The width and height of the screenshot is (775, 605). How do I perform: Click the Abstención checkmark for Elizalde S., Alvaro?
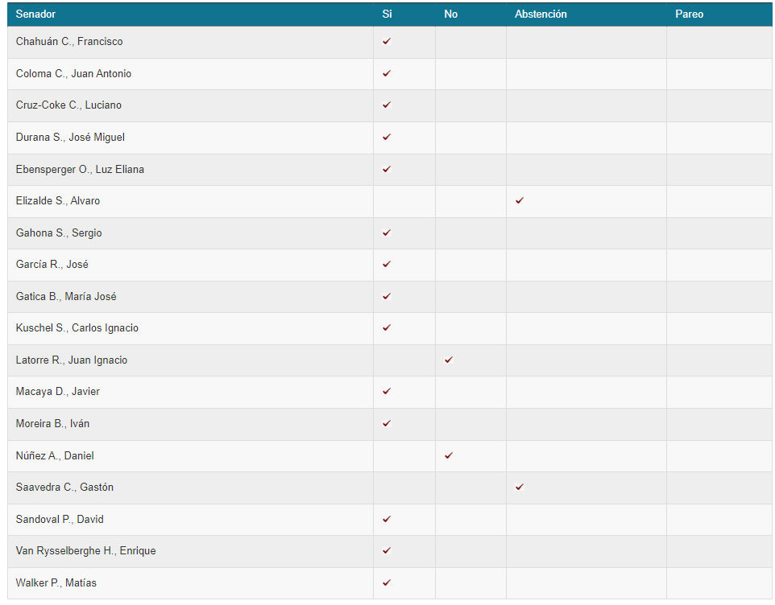coord(519,200)
